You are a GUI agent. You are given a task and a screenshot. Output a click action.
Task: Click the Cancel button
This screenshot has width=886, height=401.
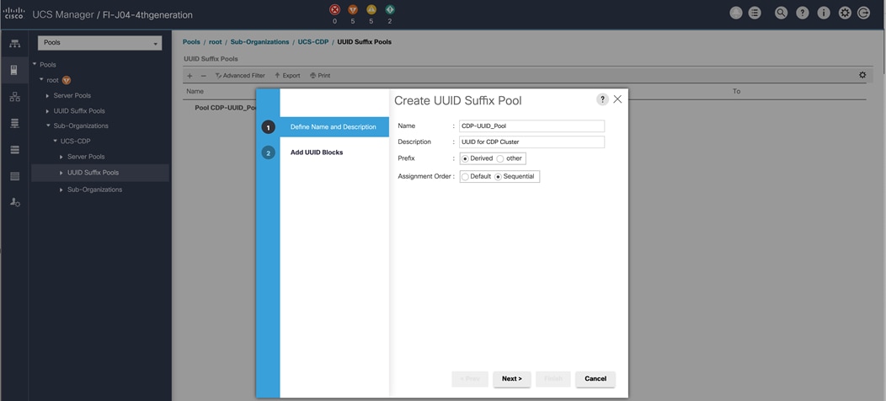[x=595, y=378]
